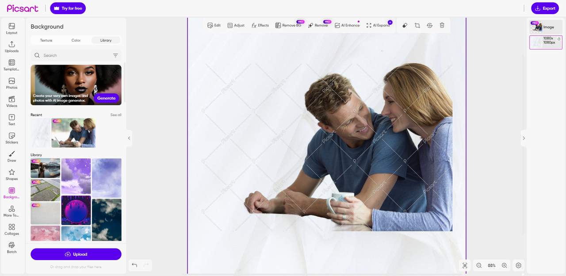The height and width of the screenshot is (276, 566).
Task: Undo the last action
Action: tap(134, 265)
